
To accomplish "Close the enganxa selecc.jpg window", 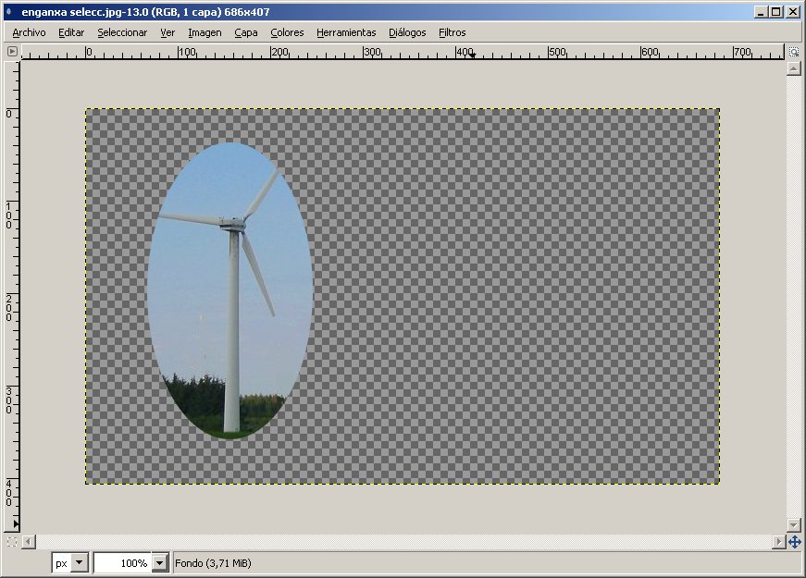I will pos(793,12).
